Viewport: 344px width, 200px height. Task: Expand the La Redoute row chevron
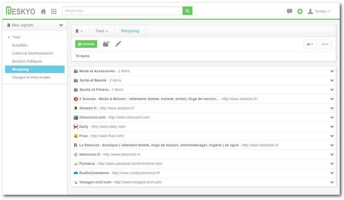pyautogui.click(x=332, y=145)
